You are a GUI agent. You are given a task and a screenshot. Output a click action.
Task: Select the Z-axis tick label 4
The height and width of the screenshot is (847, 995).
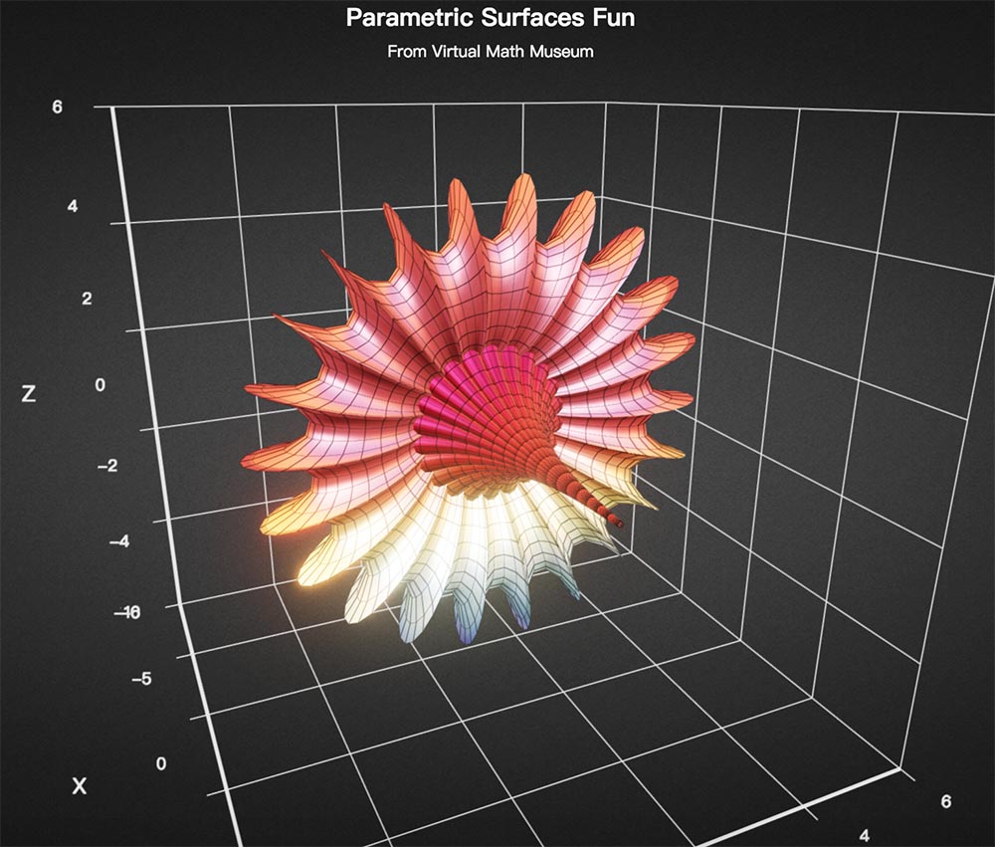[x=73, y=207]
